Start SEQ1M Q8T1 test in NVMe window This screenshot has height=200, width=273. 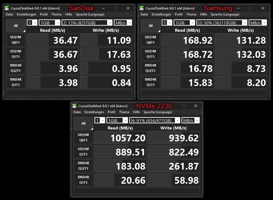coord(83,137)
